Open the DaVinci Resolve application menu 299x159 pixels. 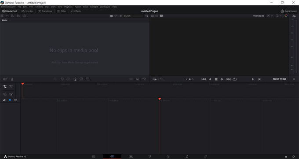8,7
